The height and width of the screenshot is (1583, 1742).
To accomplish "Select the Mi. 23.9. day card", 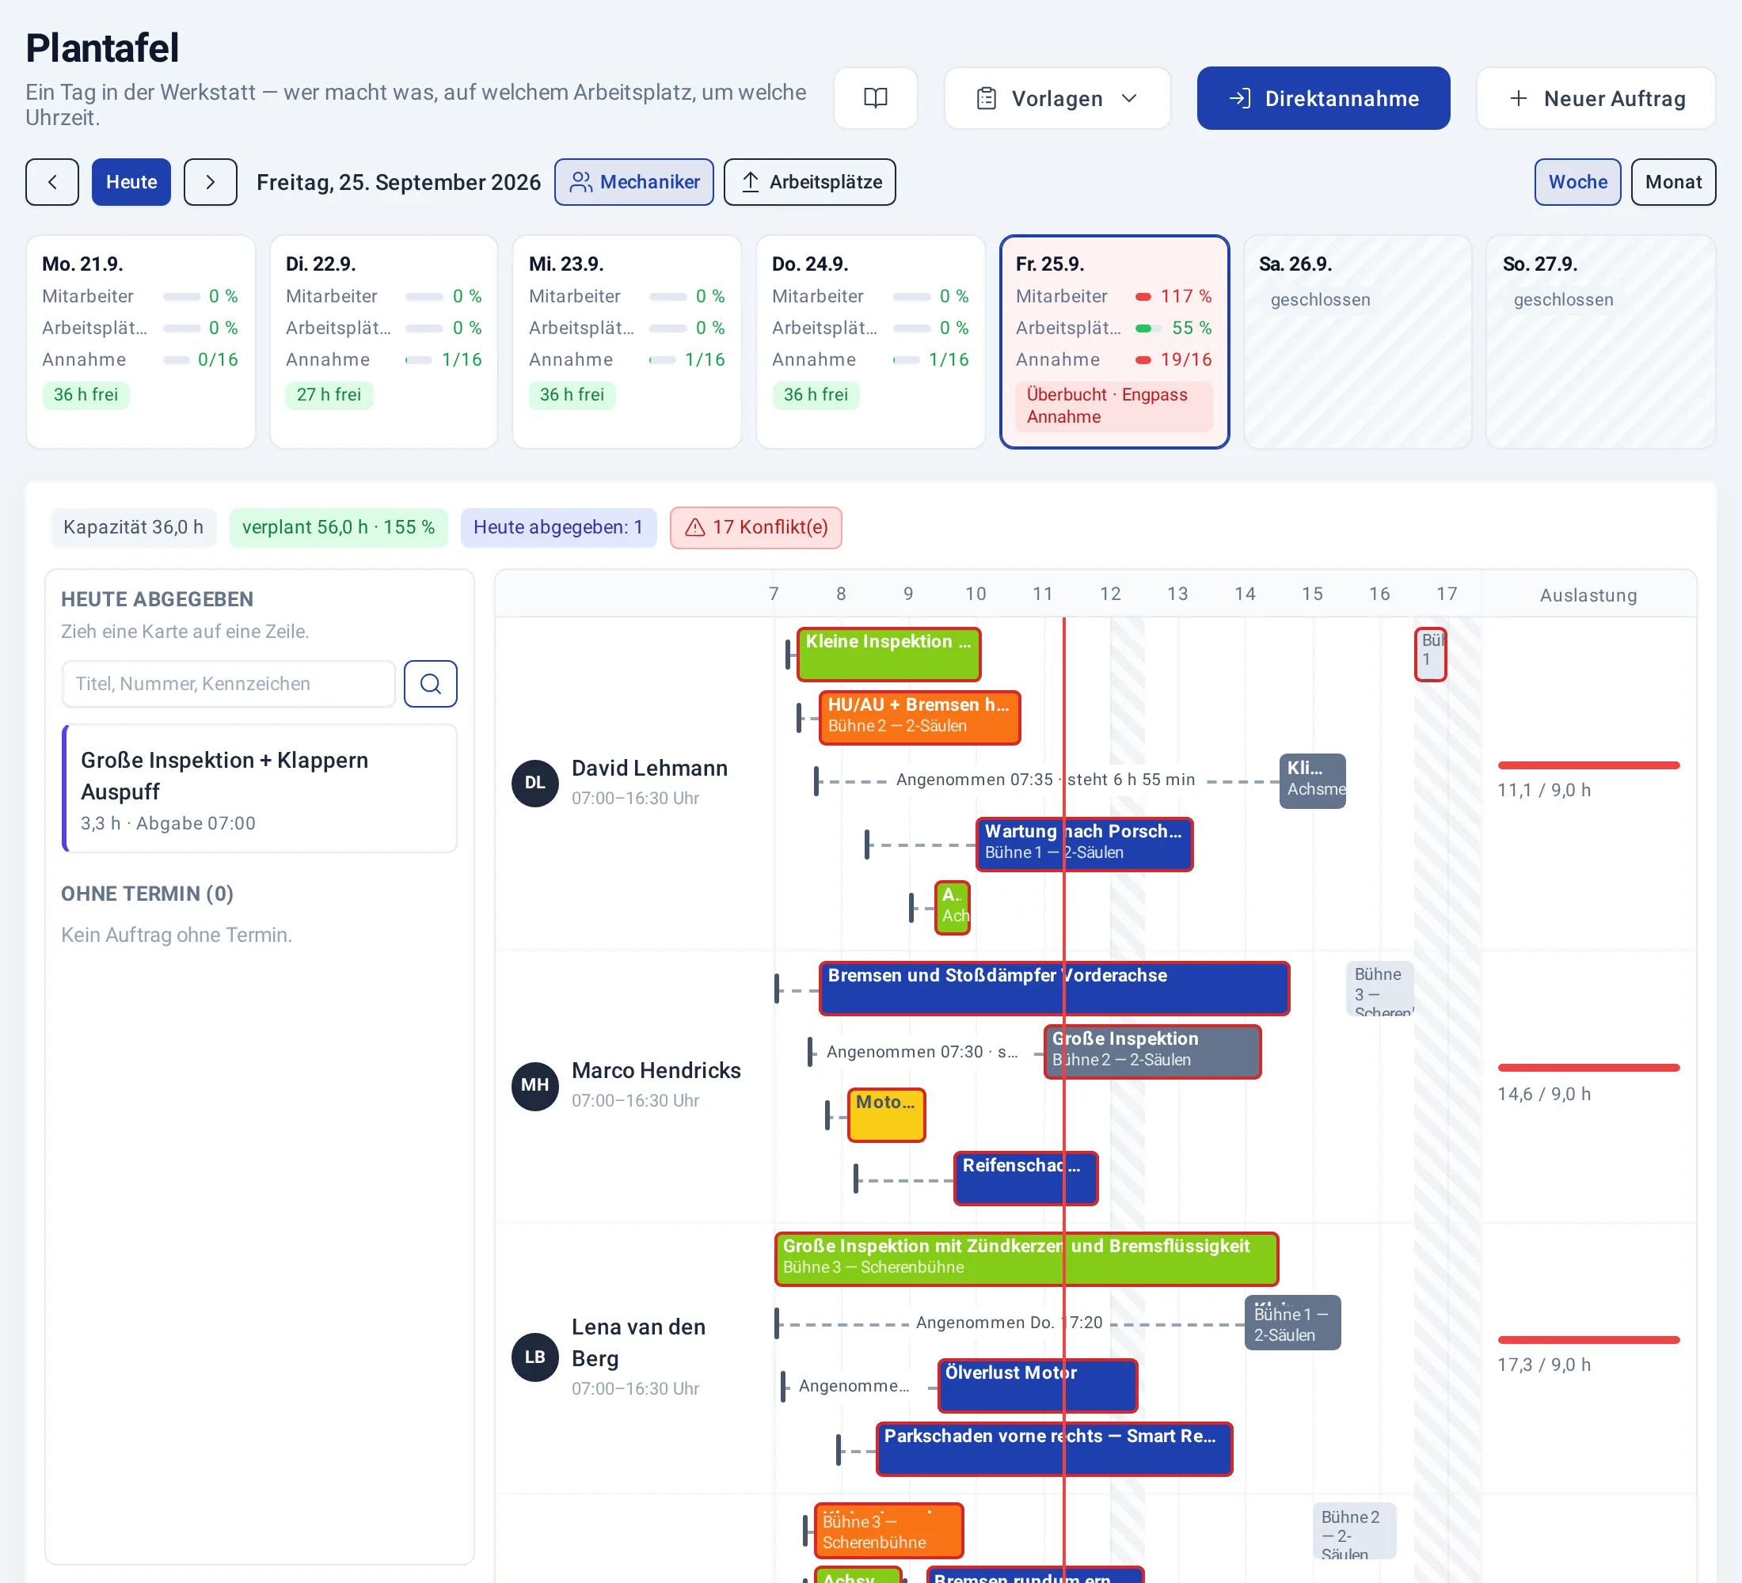I will (626, 342).
